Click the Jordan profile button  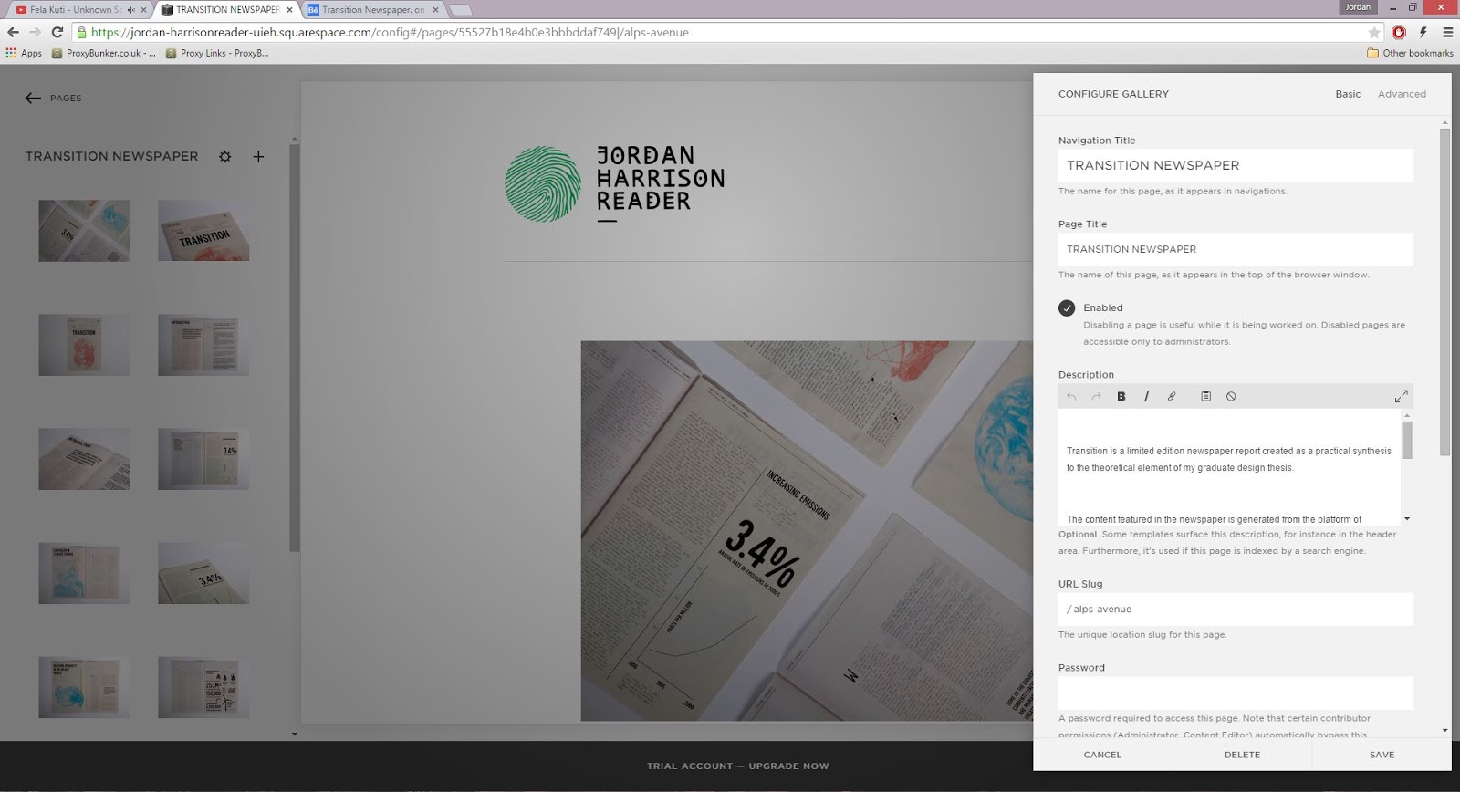click(x=1358, y=7)
